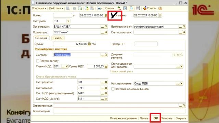Viewport: 219px width, 123px height.
Task: Open calendar for the document date field
Action: tap(106, 15)
